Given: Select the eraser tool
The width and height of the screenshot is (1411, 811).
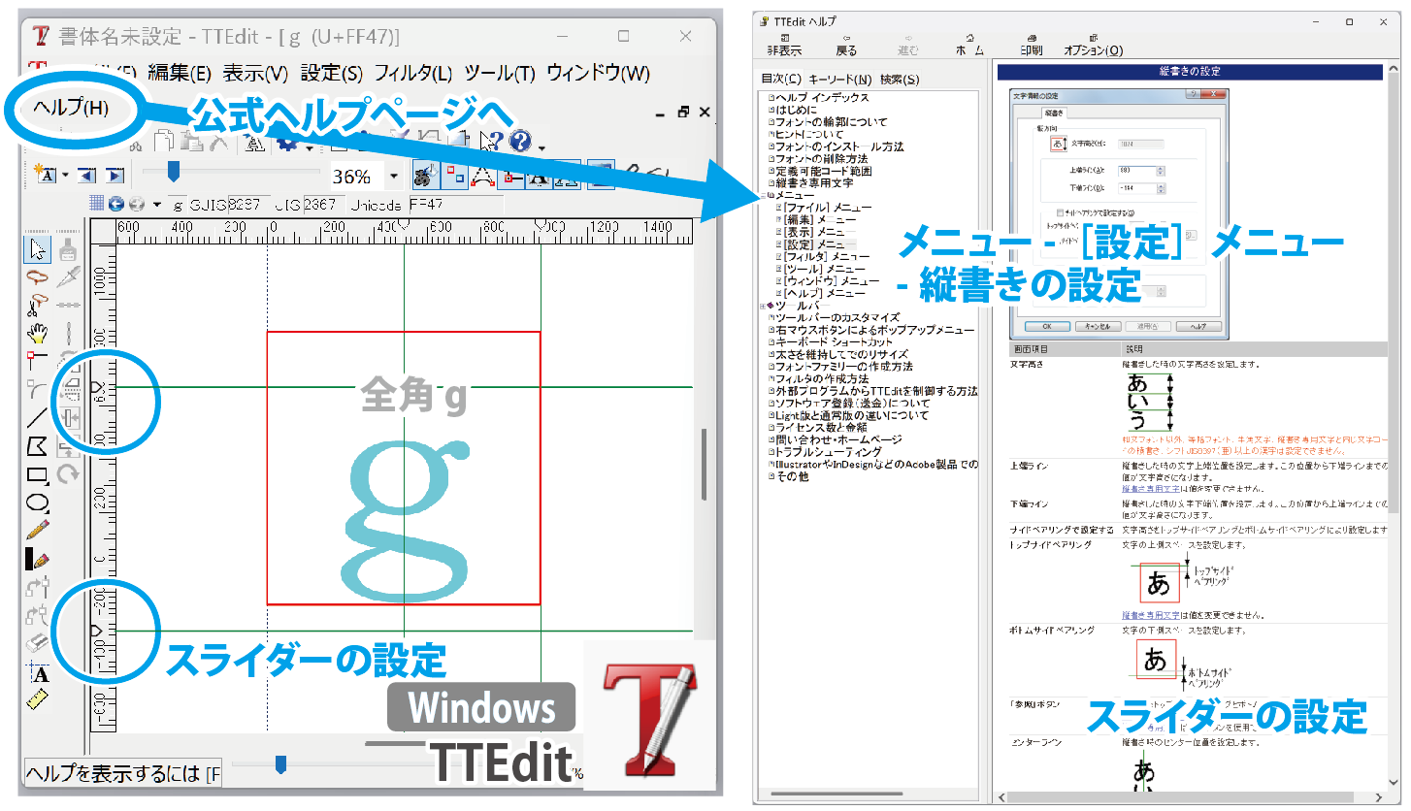Looking at the screenshot, I should 37,643.
